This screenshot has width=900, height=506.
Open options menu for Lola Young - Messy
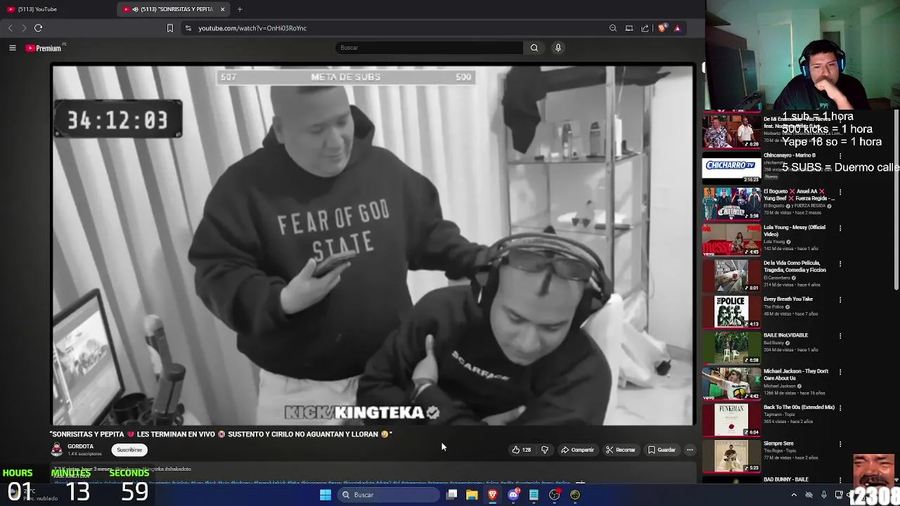tap(840, 228)
